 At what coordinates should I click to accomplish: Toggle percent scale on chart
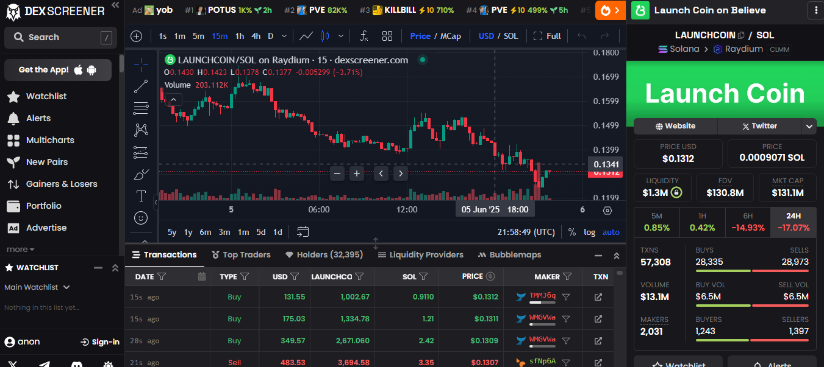[571, 232]
